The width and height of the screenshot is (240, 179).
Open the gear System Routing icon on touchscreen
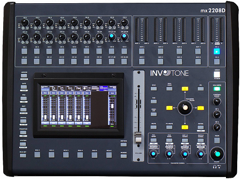click(87, 88)
